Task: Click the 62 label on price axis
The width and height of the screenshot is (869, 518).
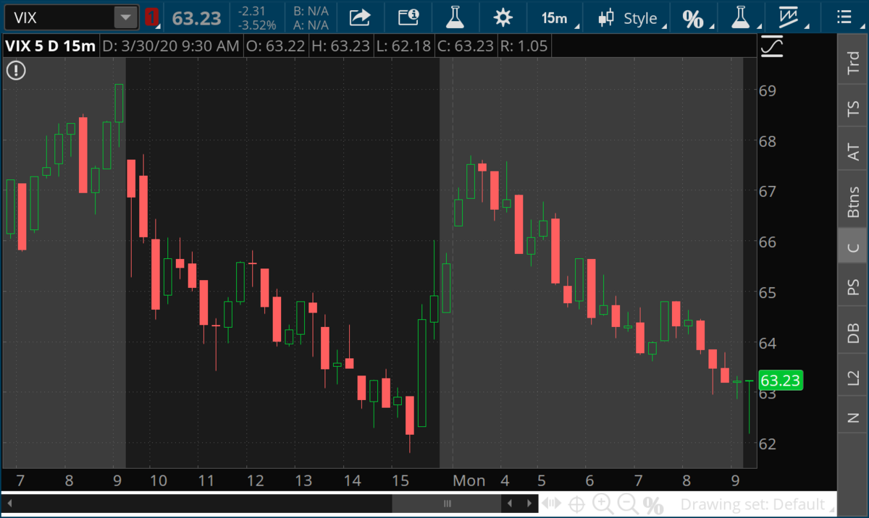Action: [x=768, y=443]
